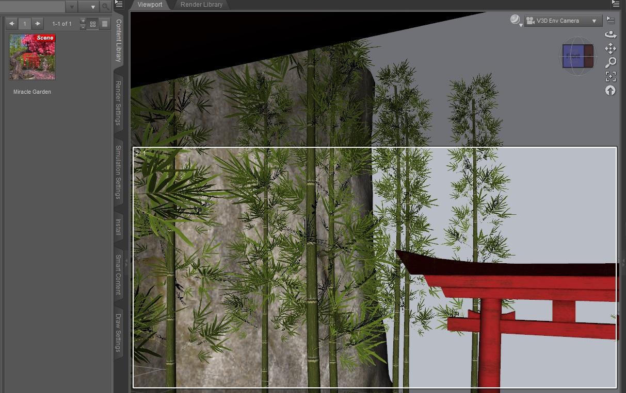Click the page number 1 field
The image size is (626, 393).
pos(24,24)
